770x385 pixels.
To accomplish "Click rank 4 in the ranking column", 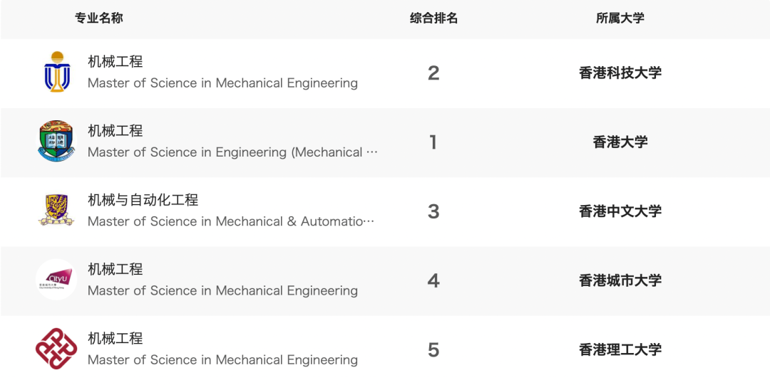I will coord(433,280).
